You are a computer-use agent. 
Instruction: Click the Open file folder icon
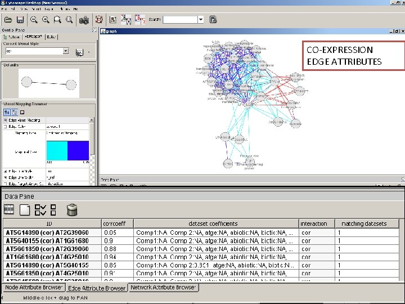click(x=7, y=20)
